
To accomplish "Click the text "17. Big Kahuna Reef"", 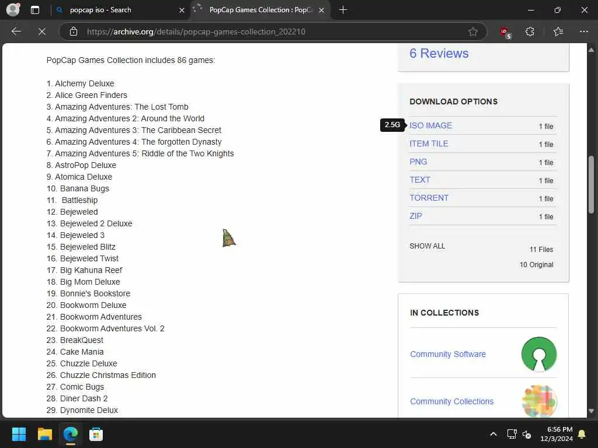I will click(x=84, y=270).
